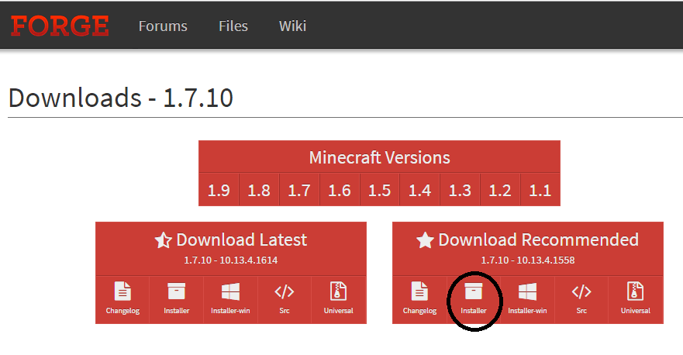Select Minecraft version 1.5
This screenshot has height=355, width=683.
[x=379, y=190]
